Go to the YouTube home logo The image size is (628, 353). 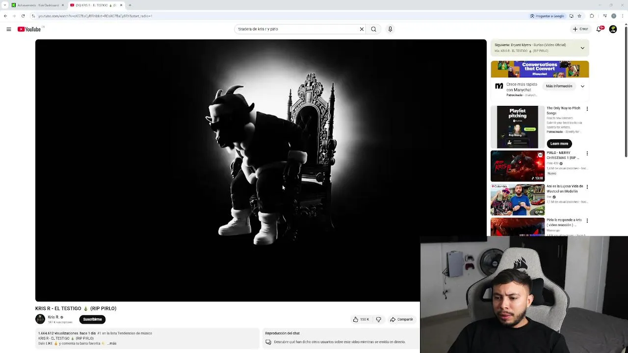pos(29,29)
